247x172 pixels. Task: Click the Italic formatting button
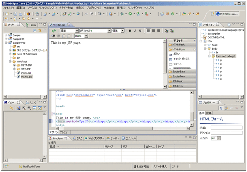point(135,31)
